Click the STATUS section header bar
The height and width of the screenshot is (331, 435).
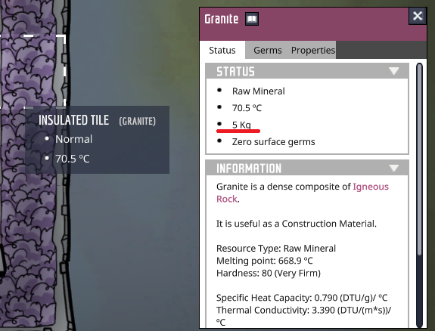307,71
